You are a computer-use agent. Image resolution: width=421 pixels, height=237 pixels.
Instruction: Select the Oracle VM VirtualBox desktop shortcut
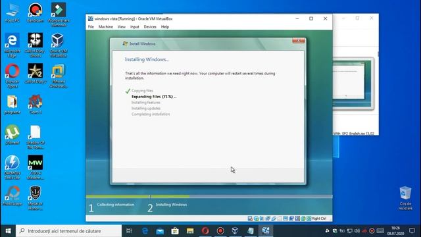click(x=59, y=45)
